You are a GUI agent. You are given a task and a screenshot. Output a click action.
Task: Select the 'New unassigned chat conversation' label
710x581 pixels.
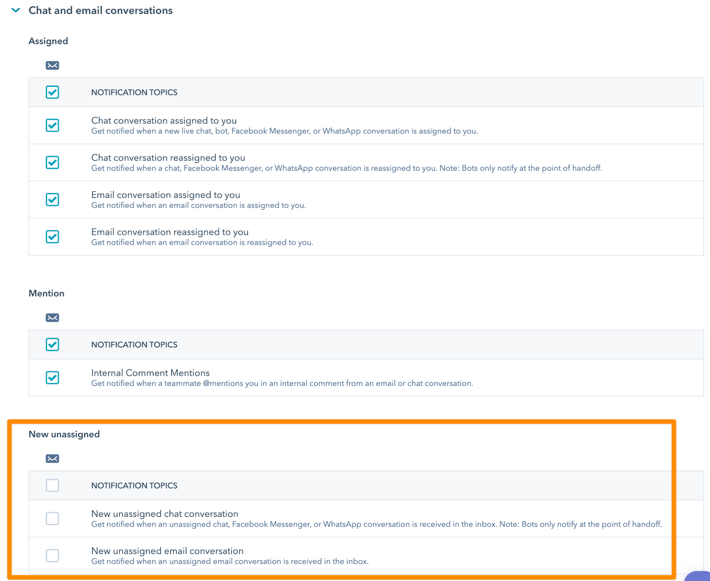(x=165, y=514)
